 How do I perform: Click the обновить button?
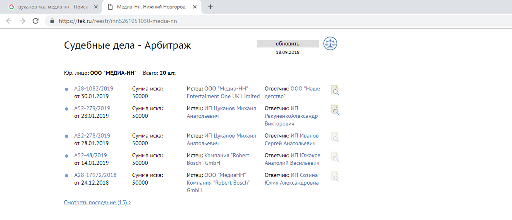pyautogui.click(x=288, y=44)
